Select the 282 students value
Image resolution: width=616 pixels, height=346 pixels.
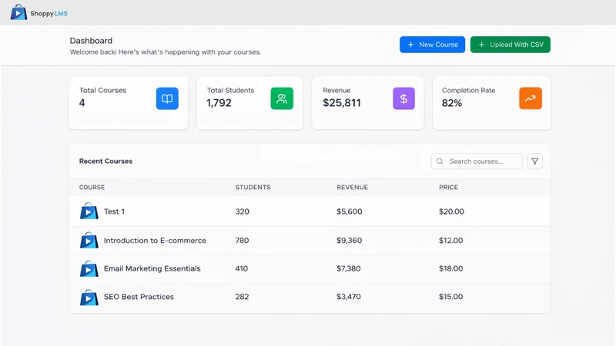[x=242, y=297]
